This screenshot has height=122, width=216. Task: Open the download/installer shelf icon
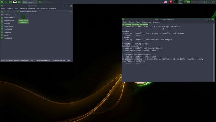[x=11, y=2]
